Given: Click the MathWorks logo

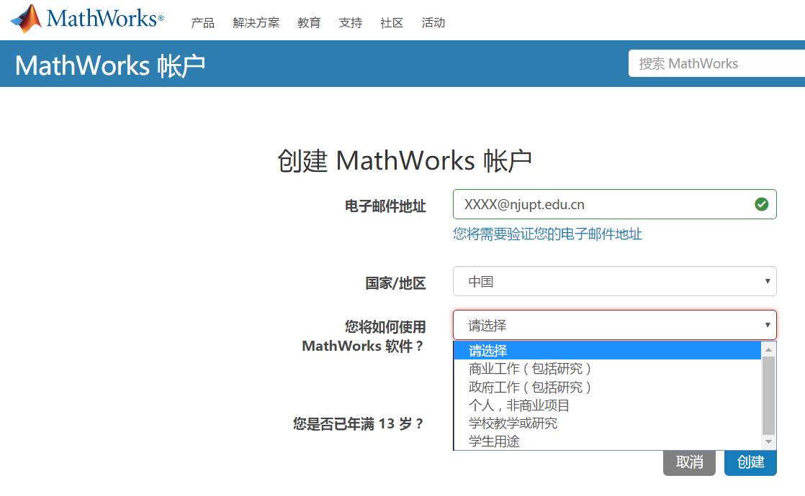Looking at the screenshot, I should [x=86, y=19].
